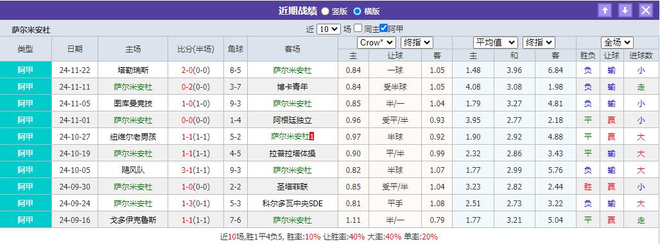This screenshot has width=660, height=244.
Task: Open the 全场 dropdown
Action: coord(617,42)
